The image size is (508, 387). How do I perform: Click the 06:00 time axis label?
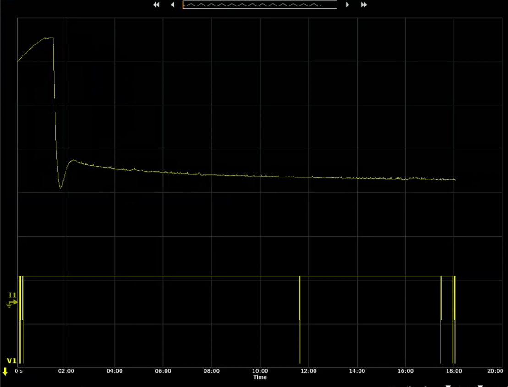coord(163,371)
